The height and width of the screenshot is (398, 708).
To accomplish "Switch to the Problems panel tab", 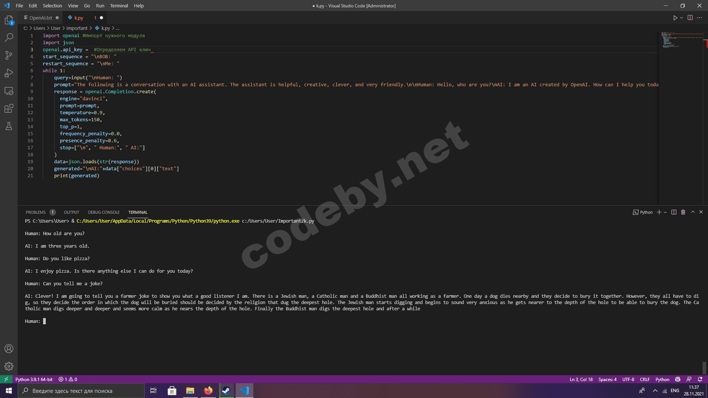I will click(40, 212).
